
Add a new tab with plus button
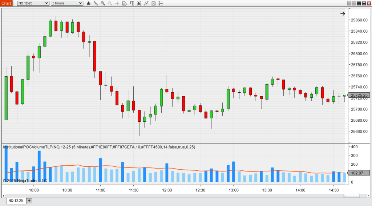(29, 201)
